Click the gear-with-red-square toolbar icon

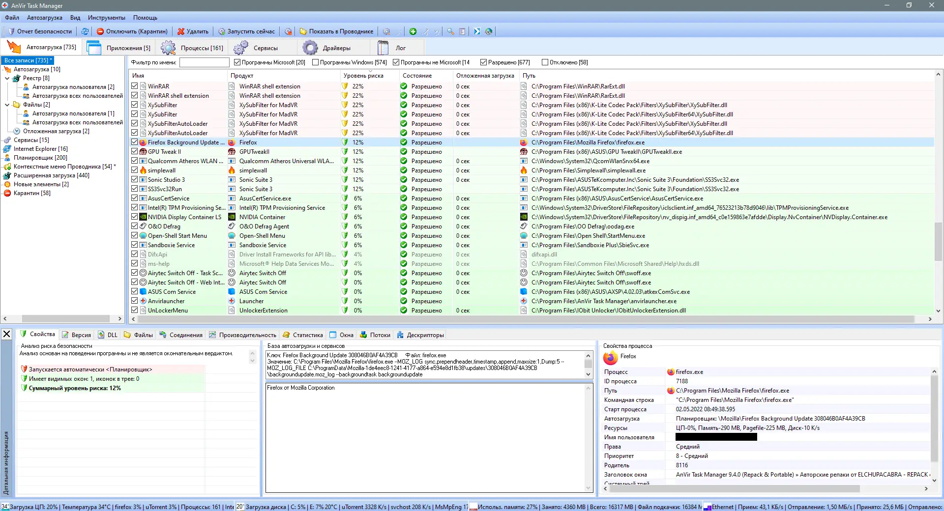tap(288, 31)
